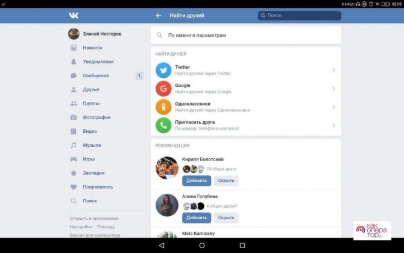View 24 общих друга mutual friends

pos(221,169)
